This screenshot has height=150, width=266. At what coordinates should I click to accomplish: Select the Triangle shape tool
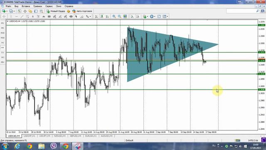(x=44, y=17)
